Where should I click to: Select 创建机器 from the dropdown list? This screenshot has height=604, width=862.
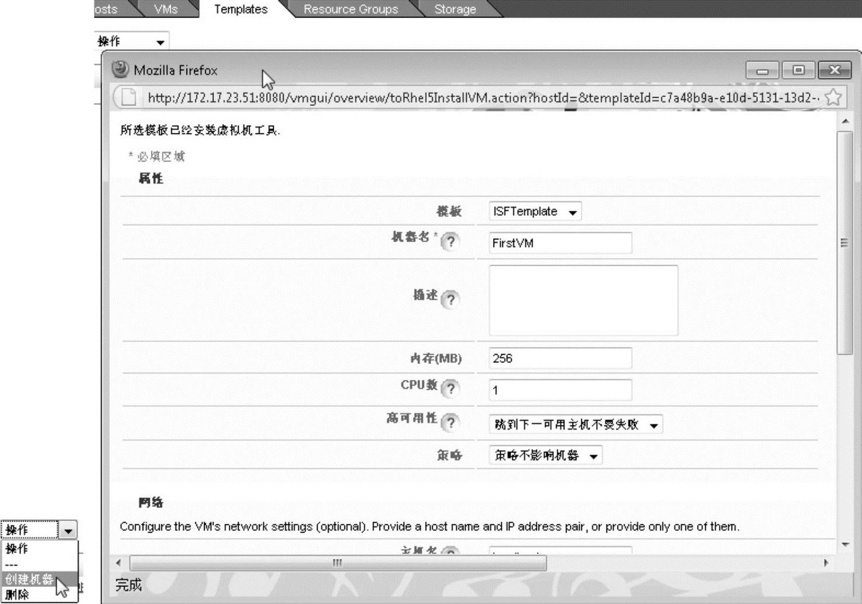click(39, 579)
